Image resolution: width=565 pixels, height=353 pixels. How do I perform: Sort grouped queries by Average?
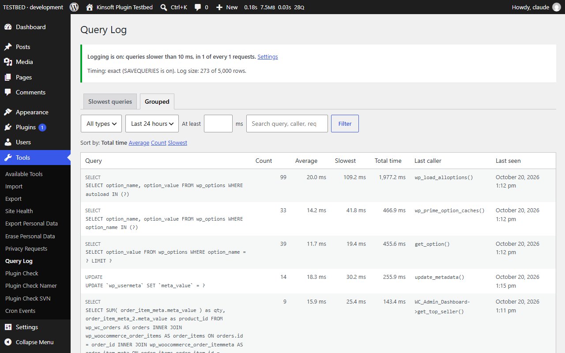[x=139, y=143]
